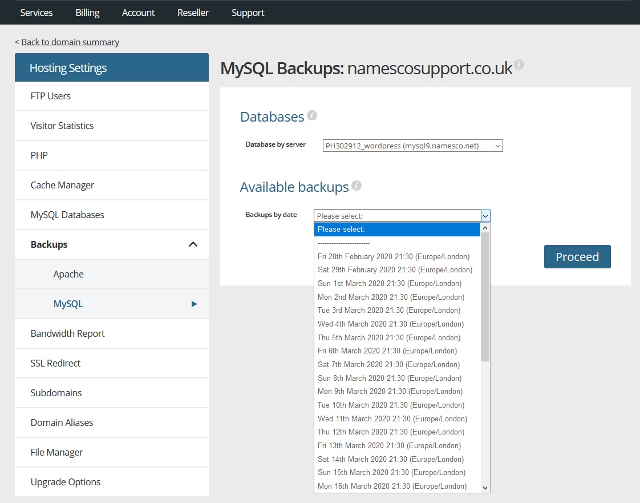Click the Back to domain summary link
Viewport: 640px width, 503px height.
point(70,42)
